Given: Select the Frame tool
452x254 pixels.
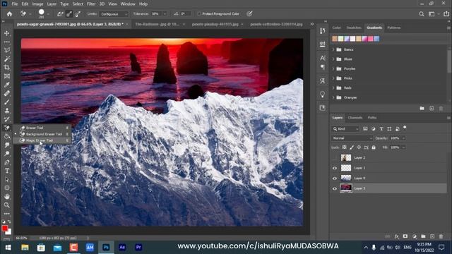Looking at the screenshot, I should (x=6, y=76).
